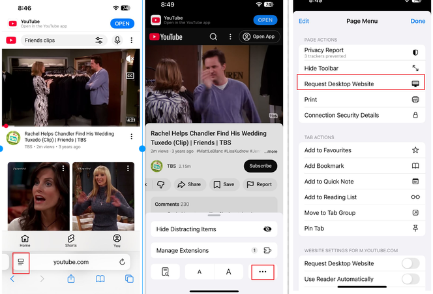Open Safari bookmarks book icon
The width and height of the screenshot is (433, 294).
coord(100,279)
